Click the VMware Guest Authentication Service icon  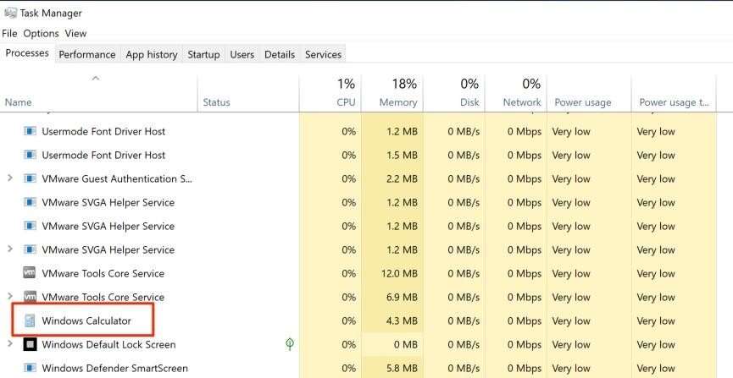[x=31, y=178]
